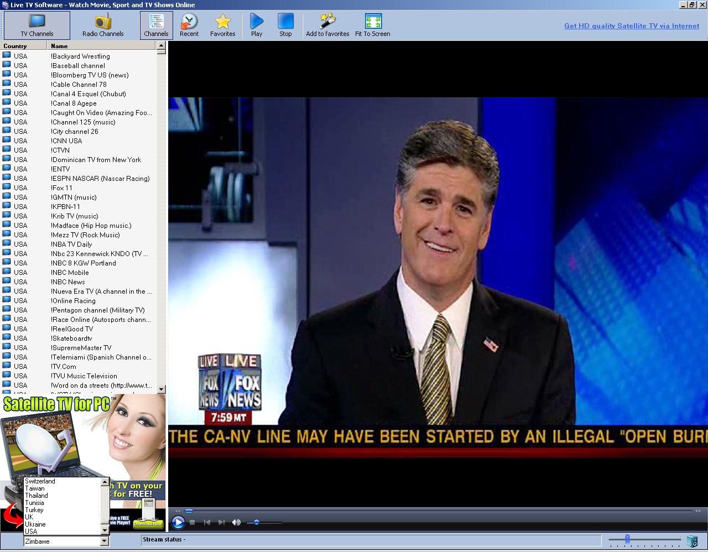Click the Download Now ad button

click(148, 523)
